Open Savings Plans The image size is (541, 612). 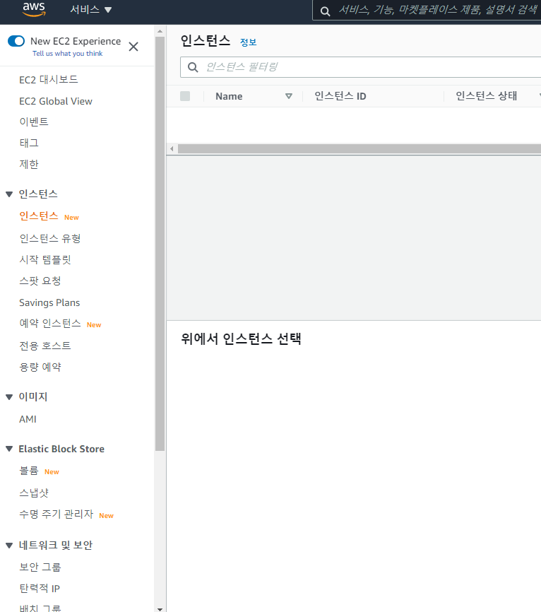49,302
